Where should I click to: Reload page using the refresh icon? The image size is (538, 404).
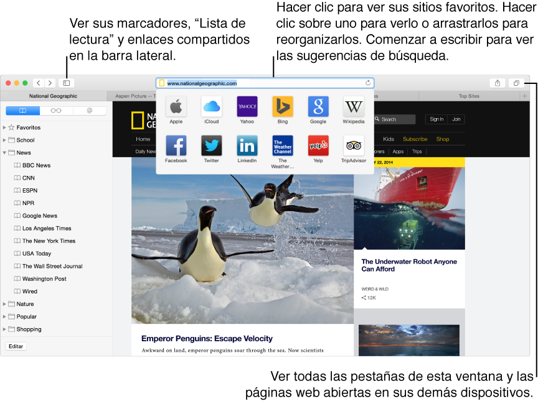coord(368,83)
